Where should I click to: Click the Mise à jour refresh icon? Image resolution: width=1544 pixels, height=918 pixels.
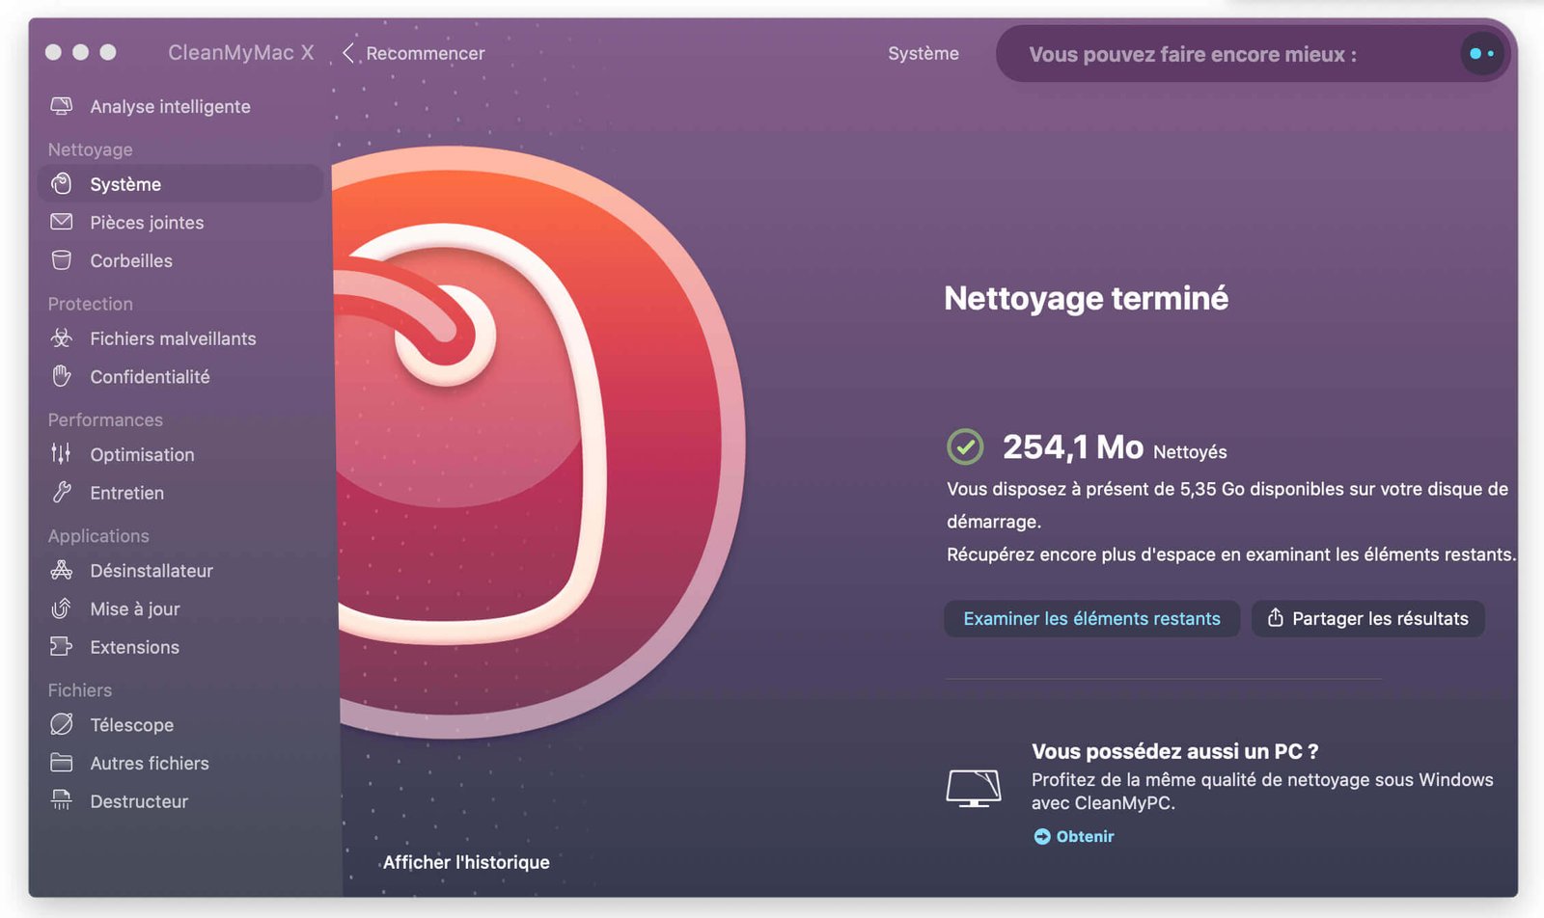(x=61, y=608)
